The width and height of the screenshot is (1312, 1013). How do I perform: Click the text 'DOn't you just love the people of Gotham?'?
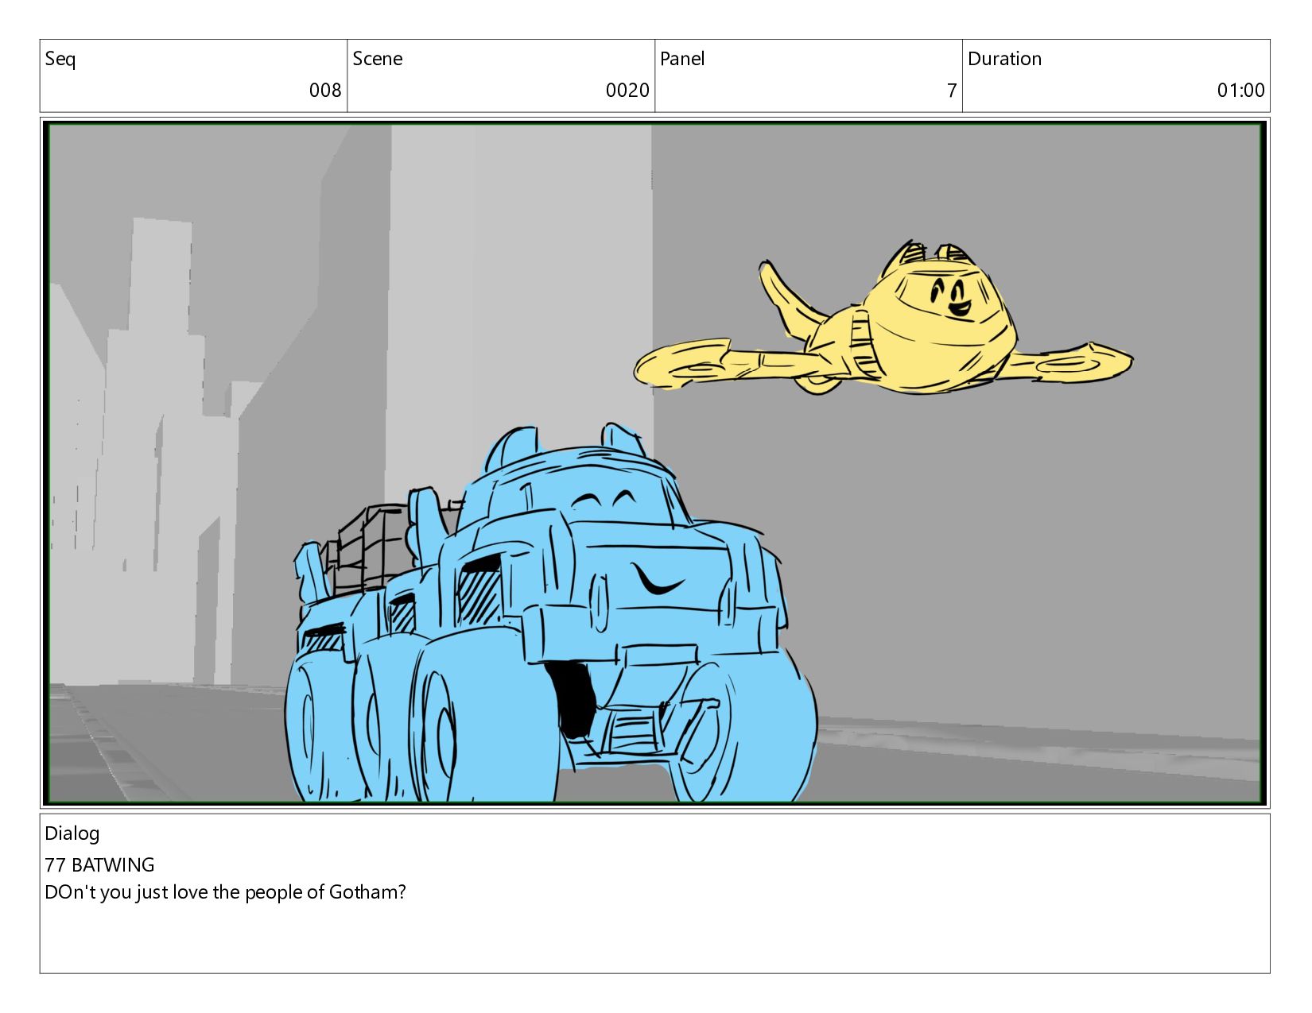tap(226, 893)
